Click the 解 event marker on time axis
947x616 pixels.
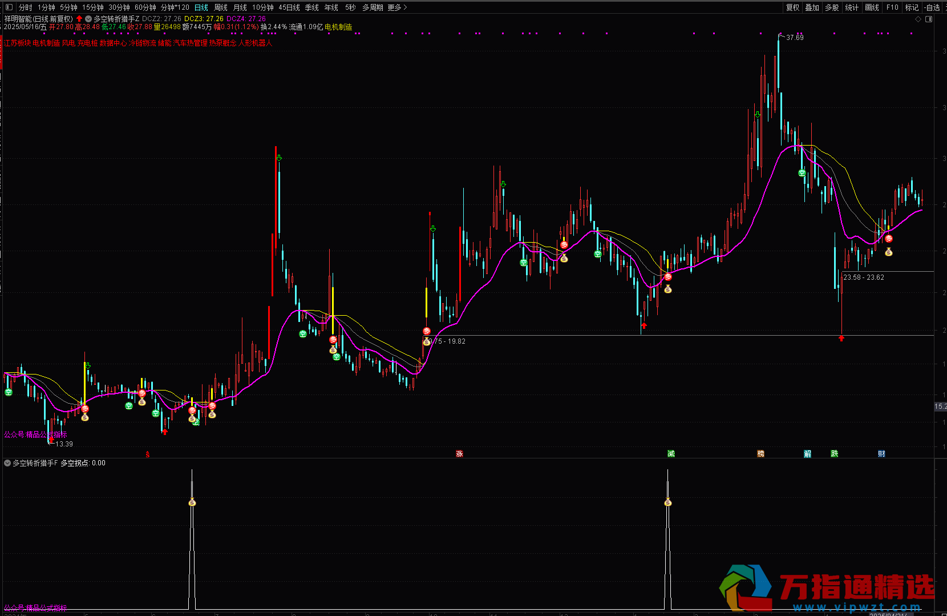(808, 454)
